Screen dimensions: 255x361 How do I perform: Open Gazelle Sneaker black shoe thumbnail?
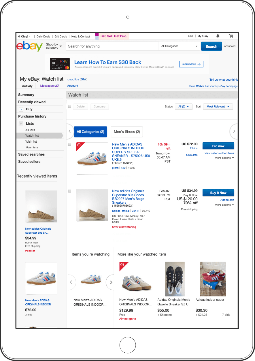175,279
